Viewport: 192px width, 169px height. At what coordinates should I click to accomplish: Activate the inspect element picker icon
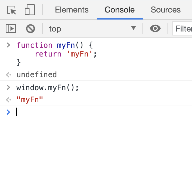coord(11,10)
